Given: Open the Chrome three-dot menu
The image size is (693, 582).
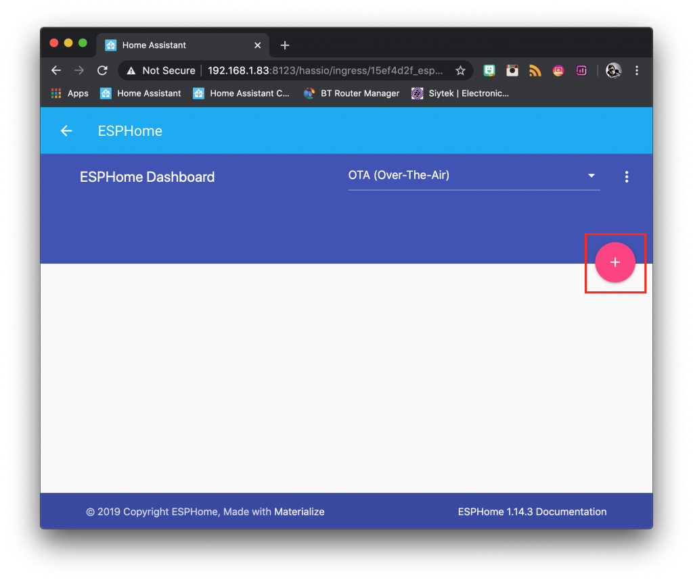Looking at the screenshot, I should (636, 71).
